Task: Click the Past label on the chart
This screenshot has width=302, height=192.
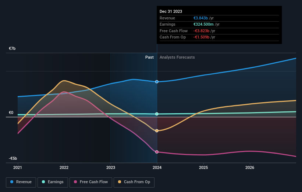Action: 149,57
